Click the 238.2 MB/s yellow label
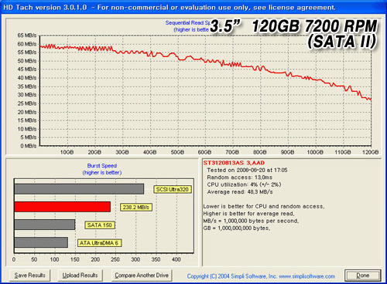This screenshot has height=284, width=387. pos(136,208)
